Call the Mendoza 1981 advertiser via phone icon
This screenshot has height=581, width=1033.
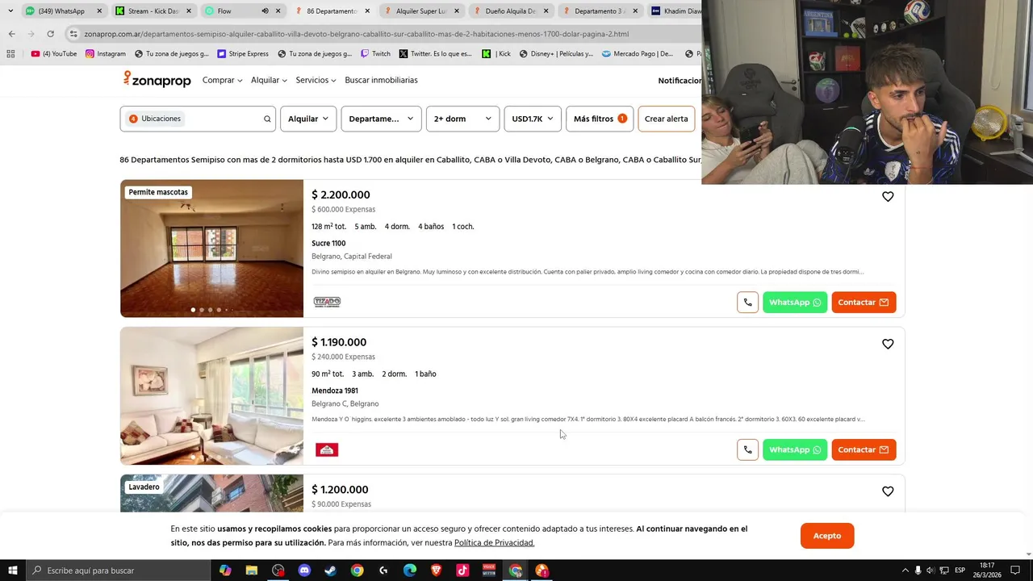[747, 449]
